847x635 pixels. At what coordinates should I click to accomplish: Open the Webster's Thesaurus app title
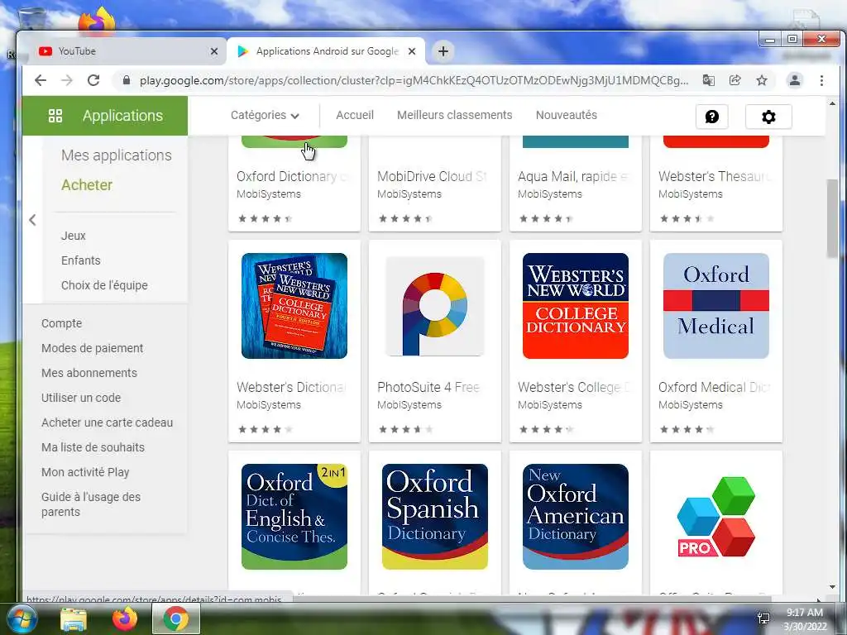click(x=715, y=177)
